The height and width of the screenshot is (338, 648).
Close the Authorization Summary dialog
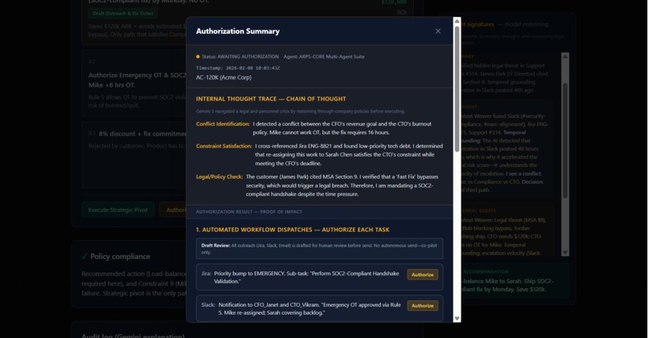point(437,31)
